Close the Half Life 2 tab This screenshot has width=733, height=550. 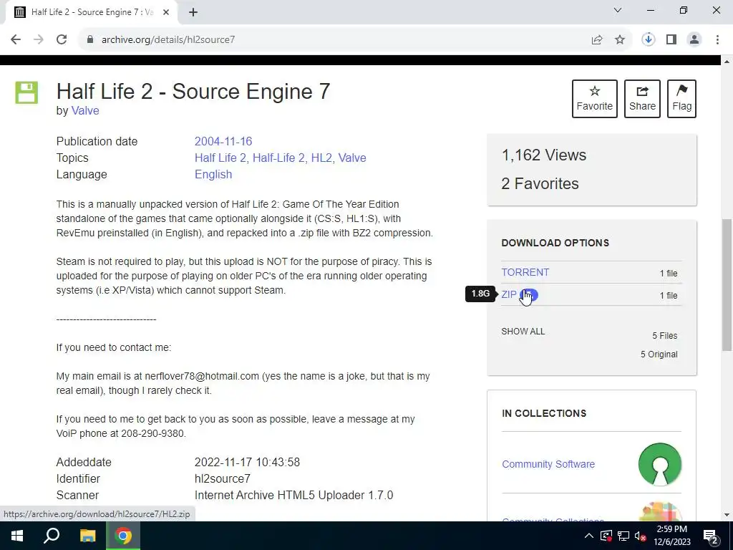165,12
